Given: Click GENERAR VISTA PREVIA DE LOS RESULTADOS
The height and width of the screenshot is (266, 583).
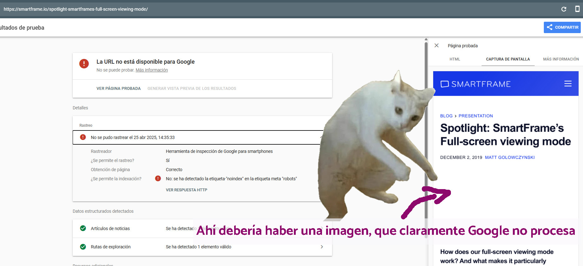Looking at the screenshot, I should coord(192,89).
